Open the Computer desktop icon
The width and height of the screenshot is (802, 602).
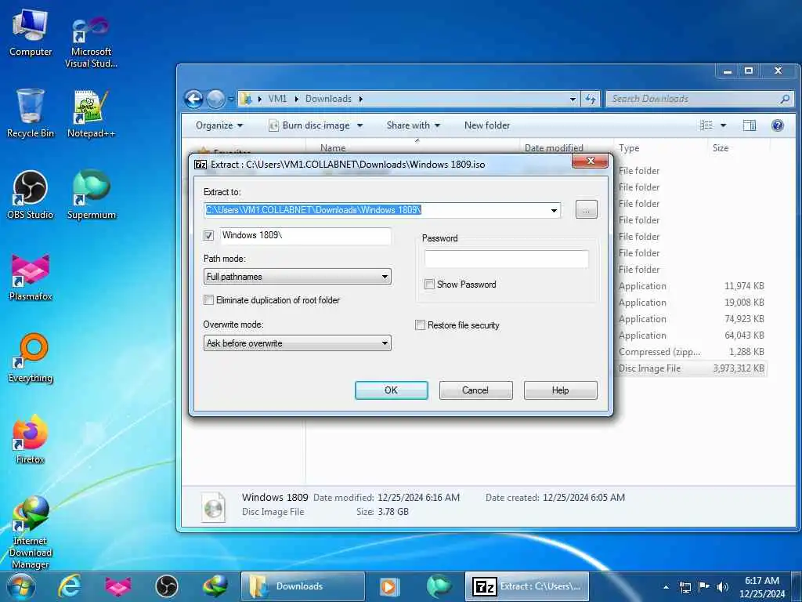pos(31,33)
